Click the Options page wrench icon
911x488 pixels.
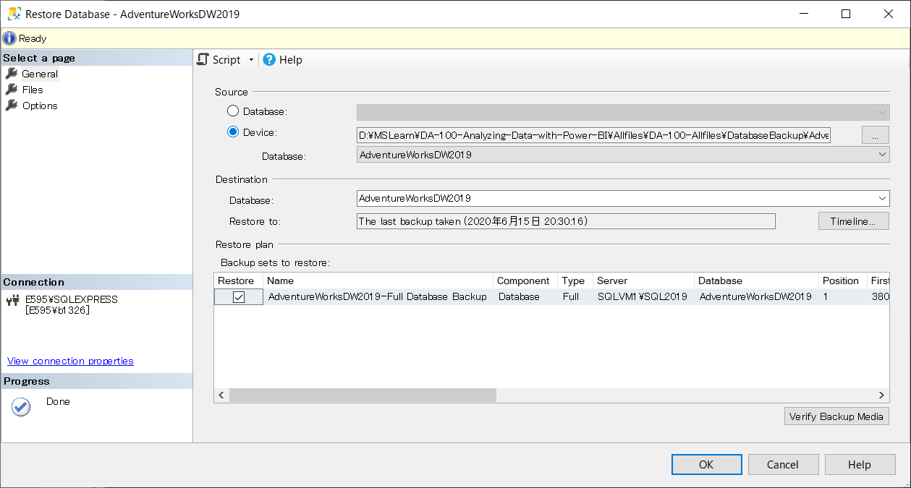pyautogui.click(x=11, y=106)
